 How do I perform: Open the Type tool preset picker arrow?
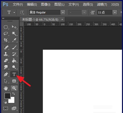pos(14,13)
